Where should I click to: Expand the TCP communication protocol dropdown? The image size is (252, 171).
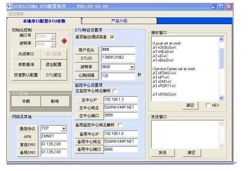click(x=63, y=128)
